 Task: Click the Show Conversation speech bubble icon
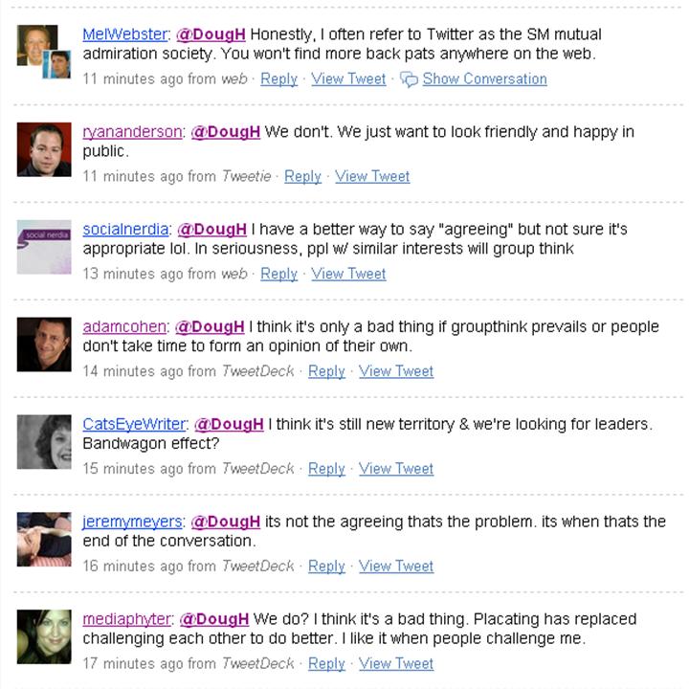[x=409, y=79]
